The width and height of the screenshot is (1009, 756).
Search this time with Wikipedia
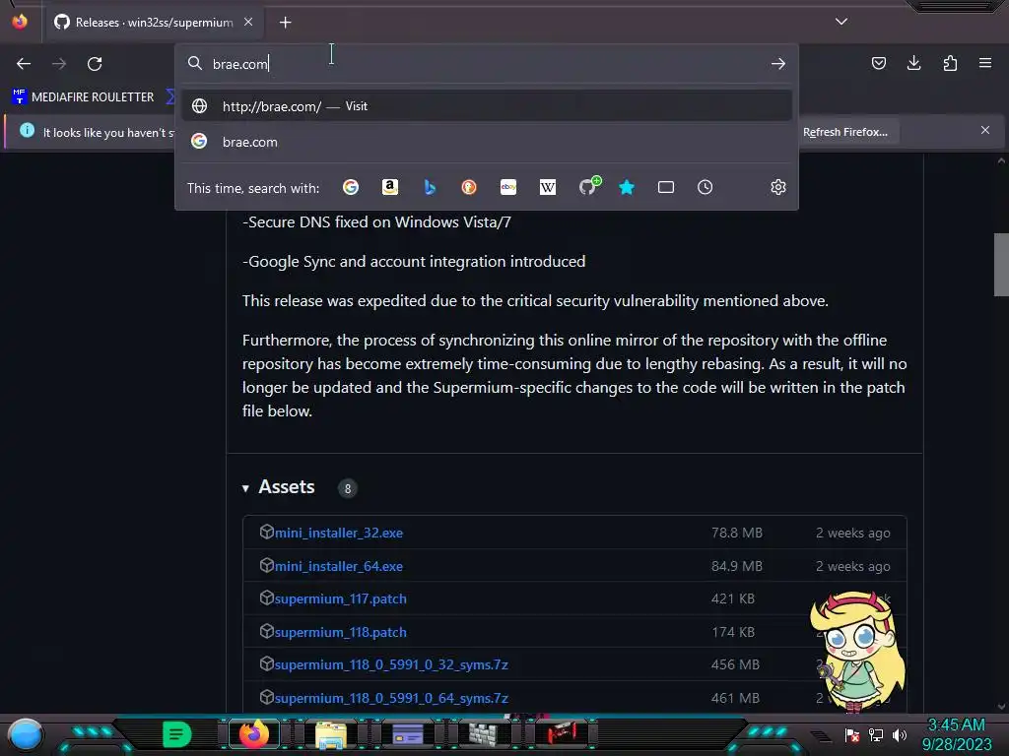coord(548,187)
